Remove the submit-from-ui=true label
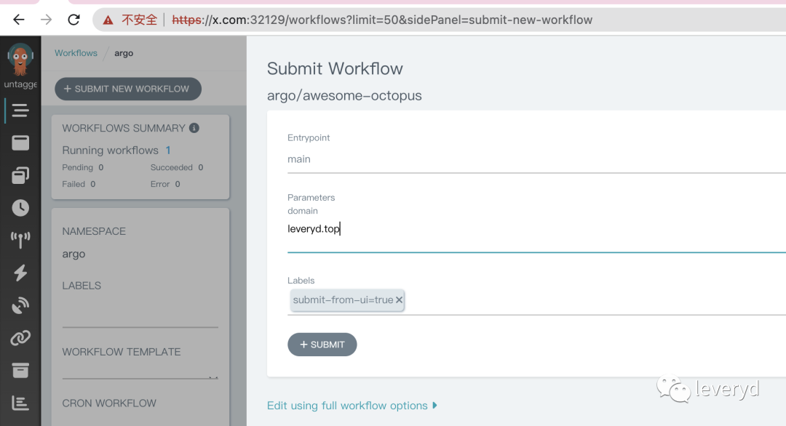This screenshot has width=786, height=426. tap(399, 300)
